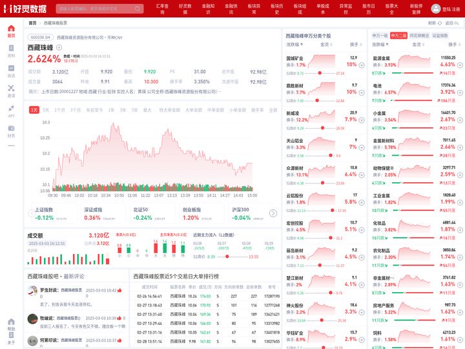The image size is (465, 349).
Task: Open 板块异常 in top navigation
Action: pyautogui.click(x=254, y=9)
